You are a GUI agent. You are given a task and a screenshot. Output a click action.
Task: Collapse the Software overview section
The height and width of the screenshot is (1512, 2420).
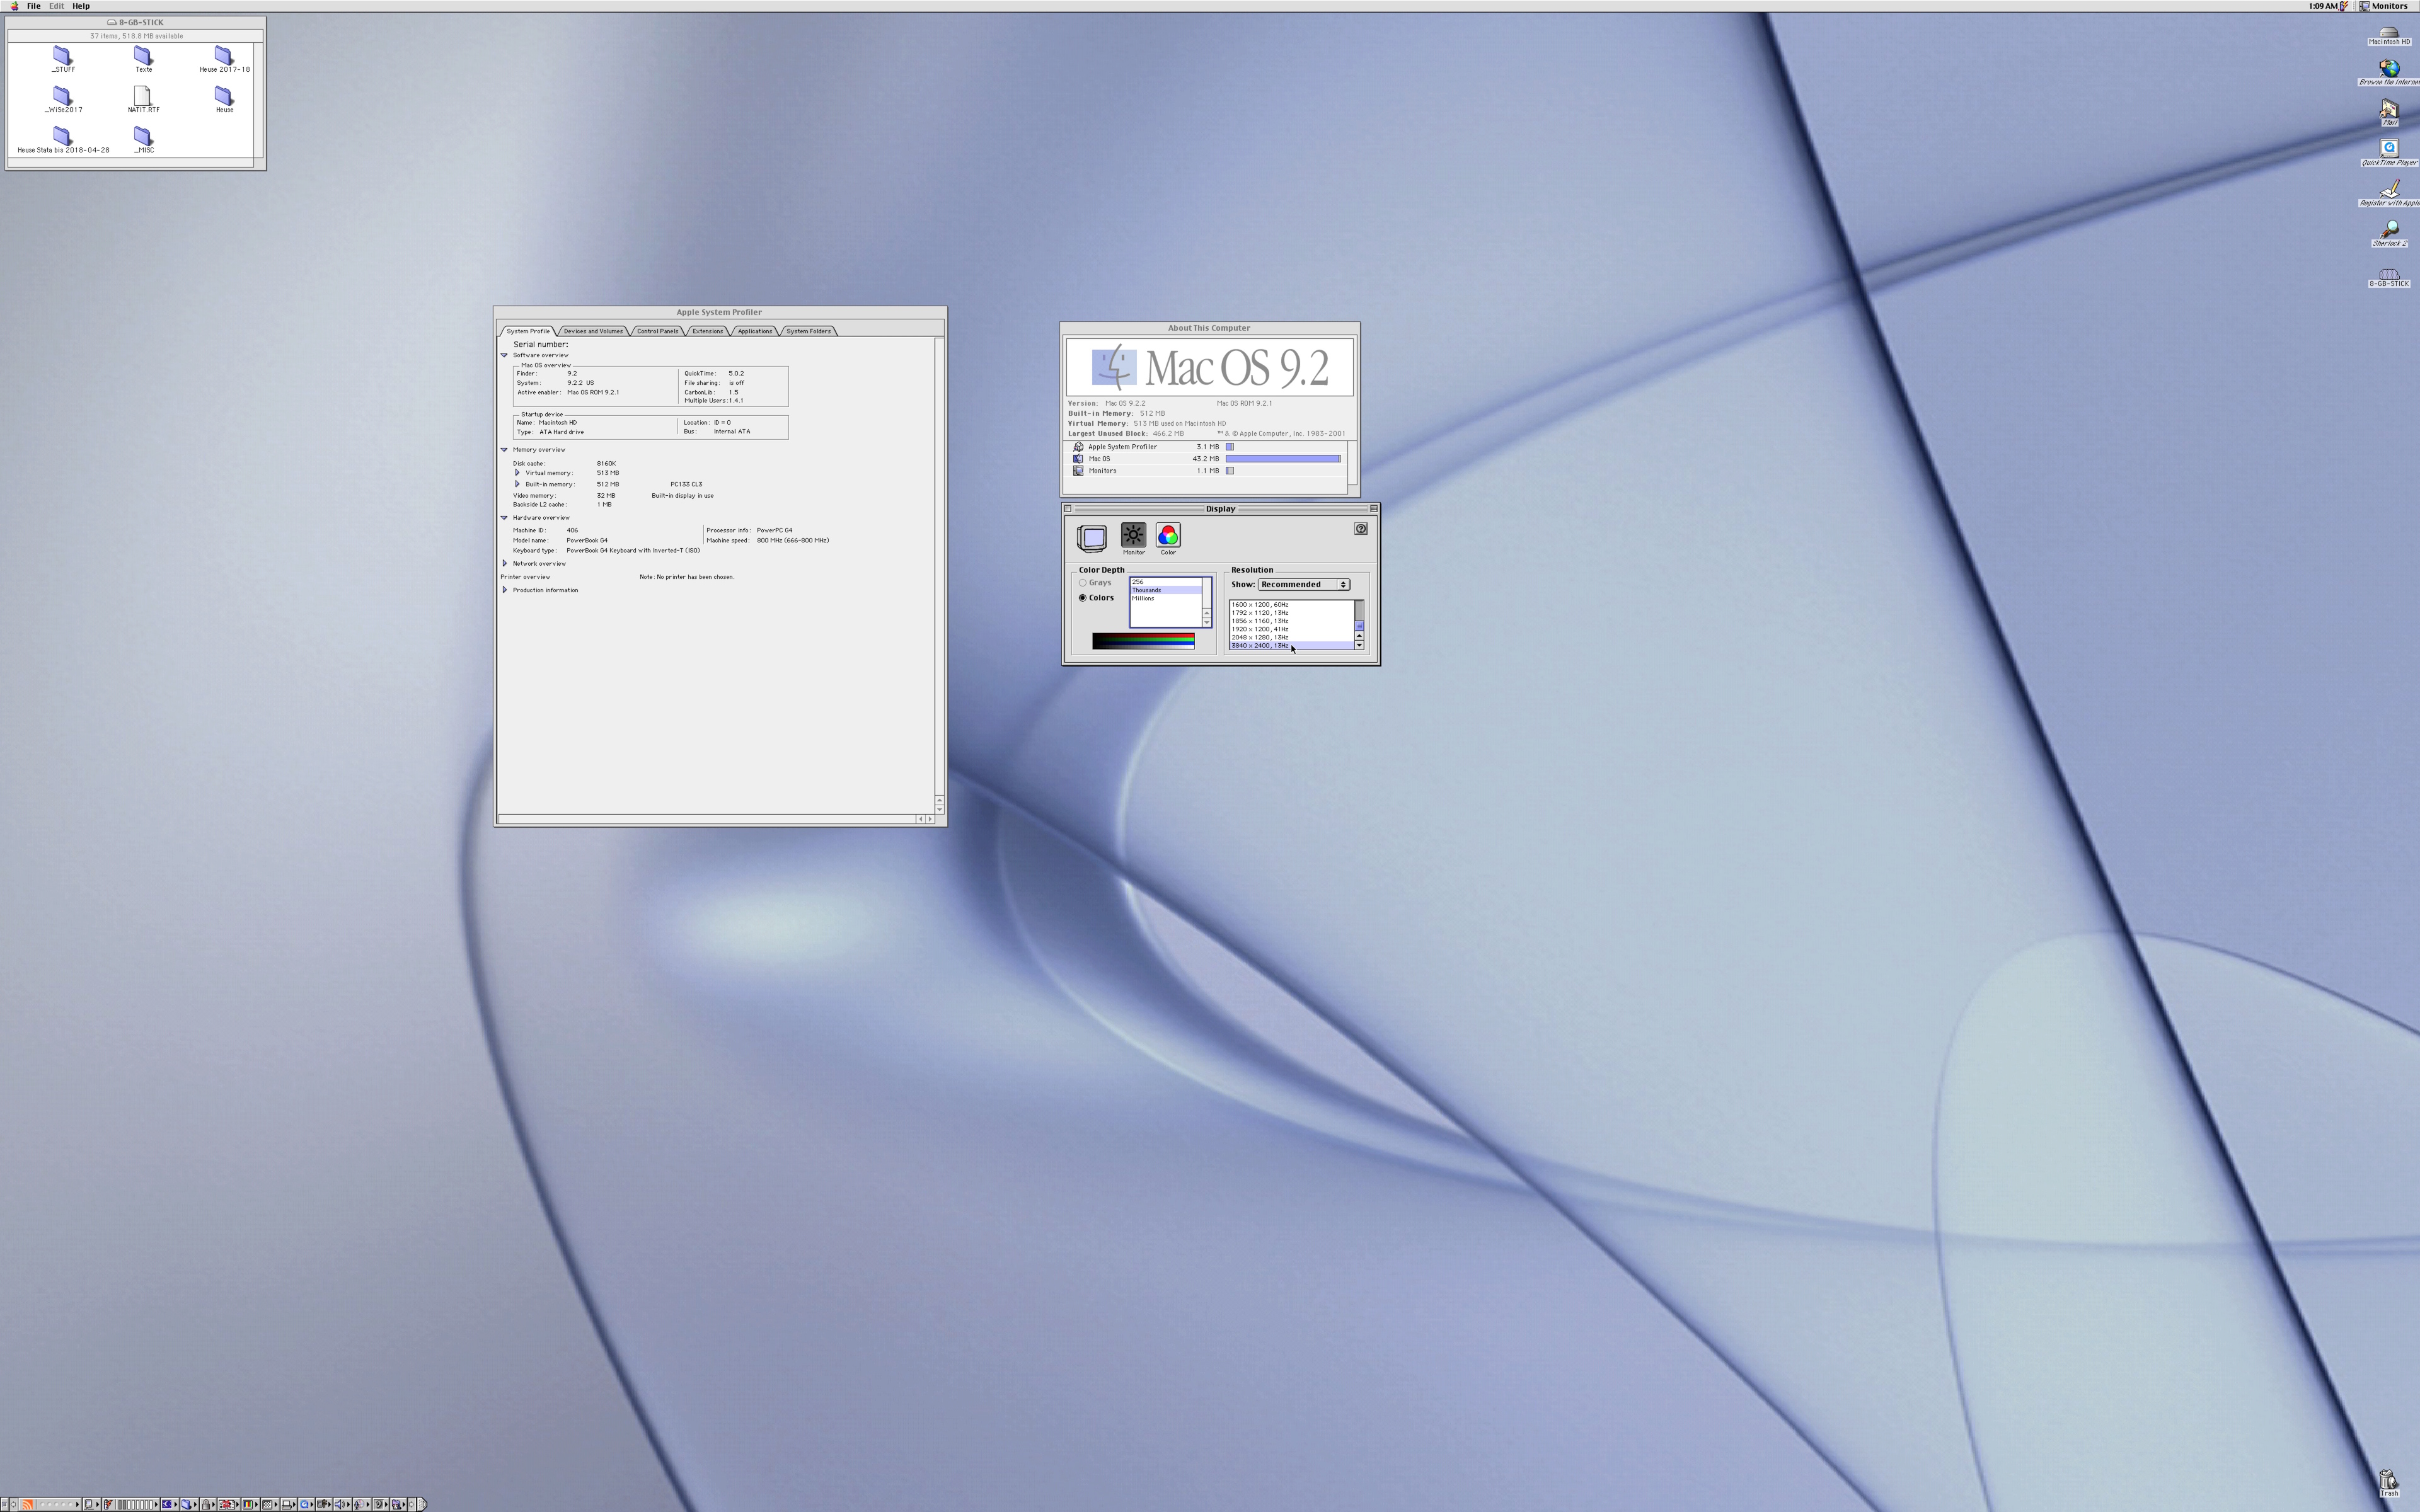[x=505, y=355]
